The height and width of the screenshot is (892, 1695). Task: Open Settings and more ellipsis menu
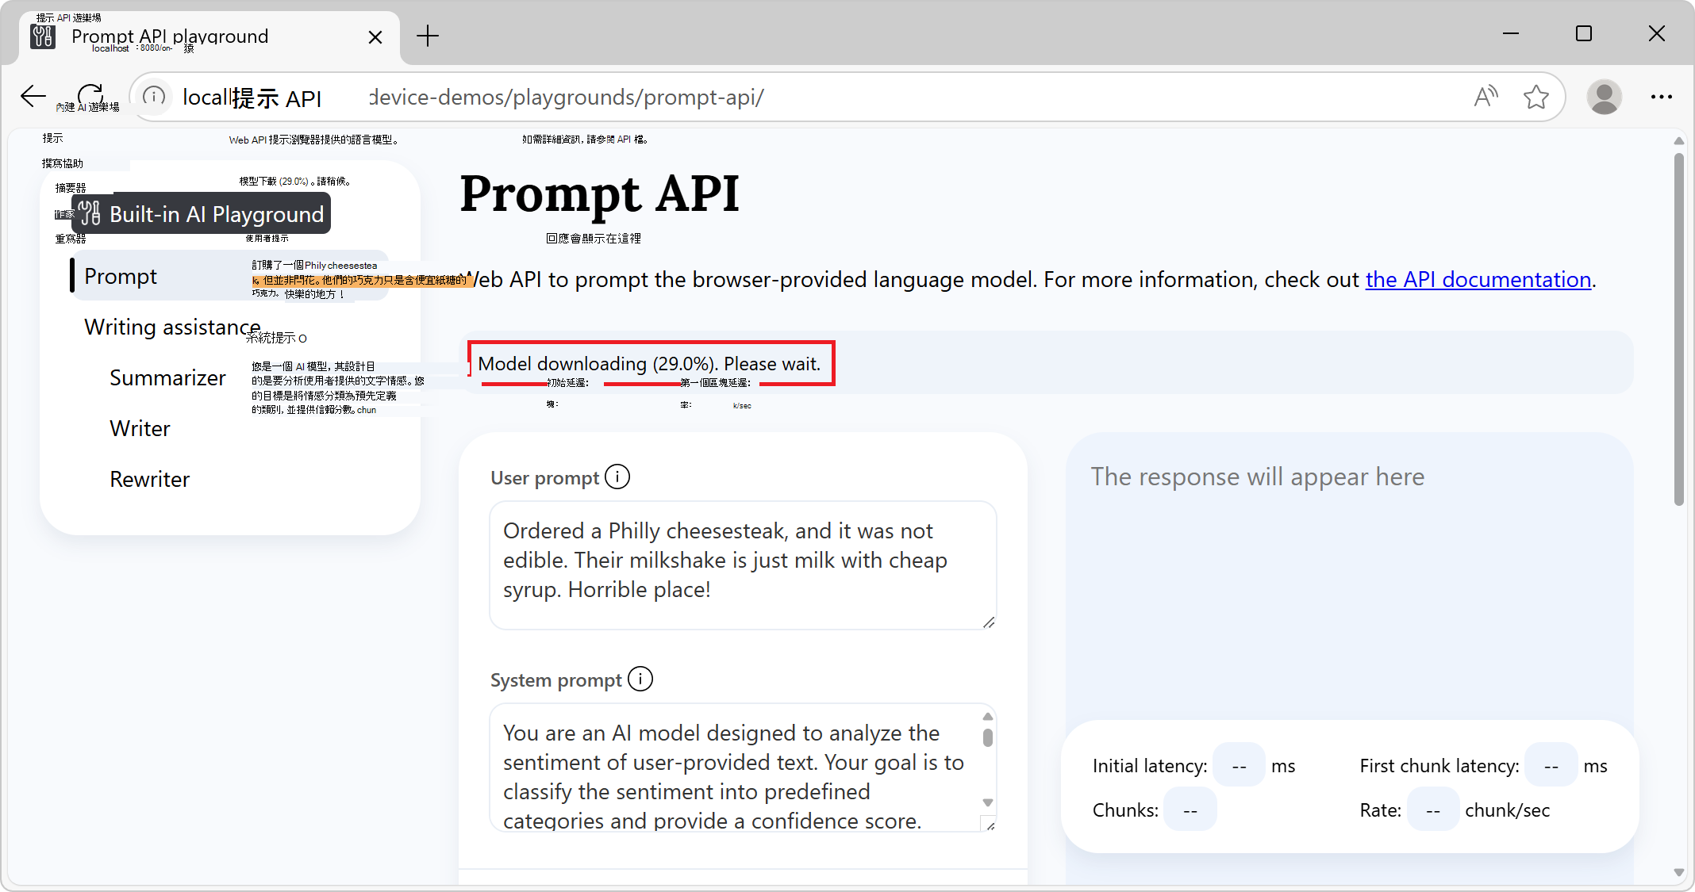(1661, 97)
